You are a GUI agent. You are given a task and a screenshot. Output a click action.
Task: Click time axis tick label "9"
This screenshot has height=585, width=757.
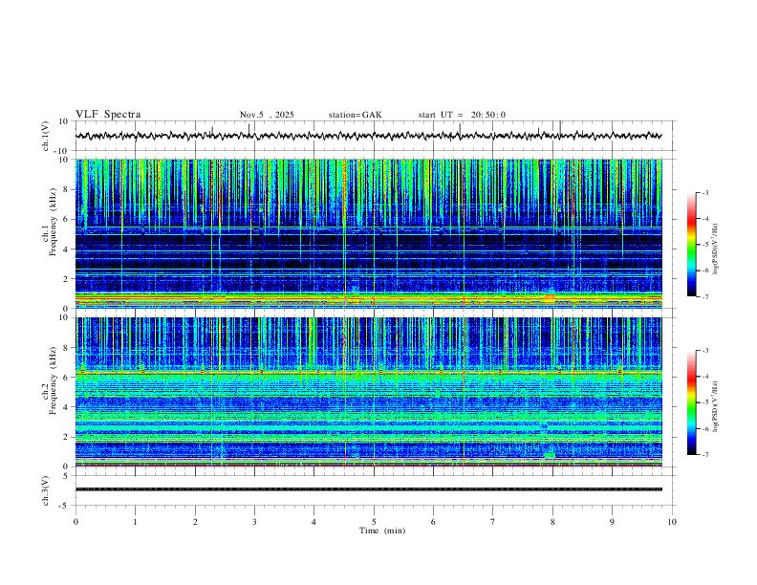[612, 522]
